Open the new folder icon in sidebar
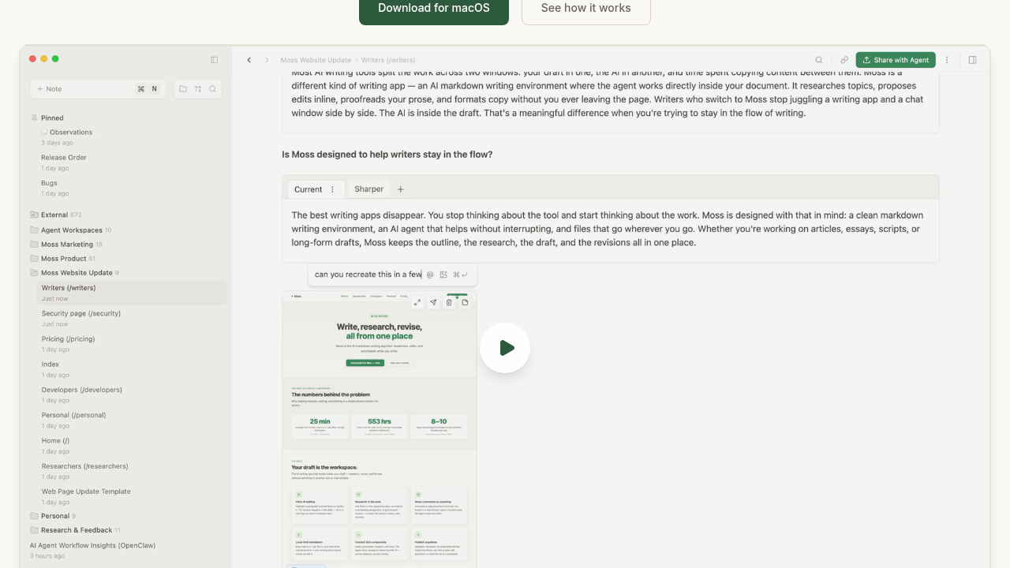The height and width of the screenshot is (568, 1010). coord(183,89)
